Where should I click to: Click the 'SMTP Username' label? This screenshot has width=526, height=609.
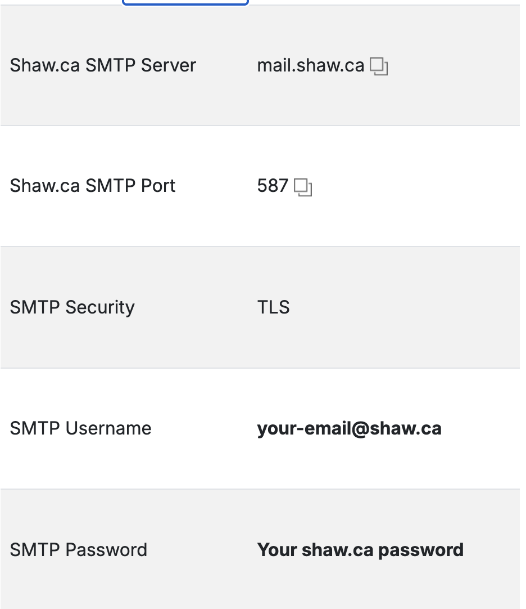click(81, 428)
